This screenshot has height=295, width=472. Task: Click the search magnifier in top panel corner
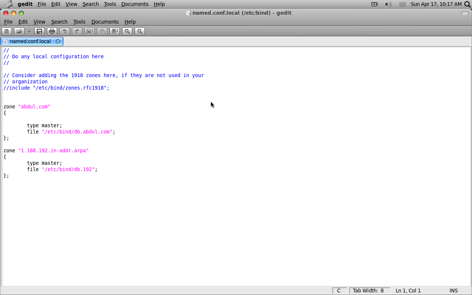click(x=467, y=4)
